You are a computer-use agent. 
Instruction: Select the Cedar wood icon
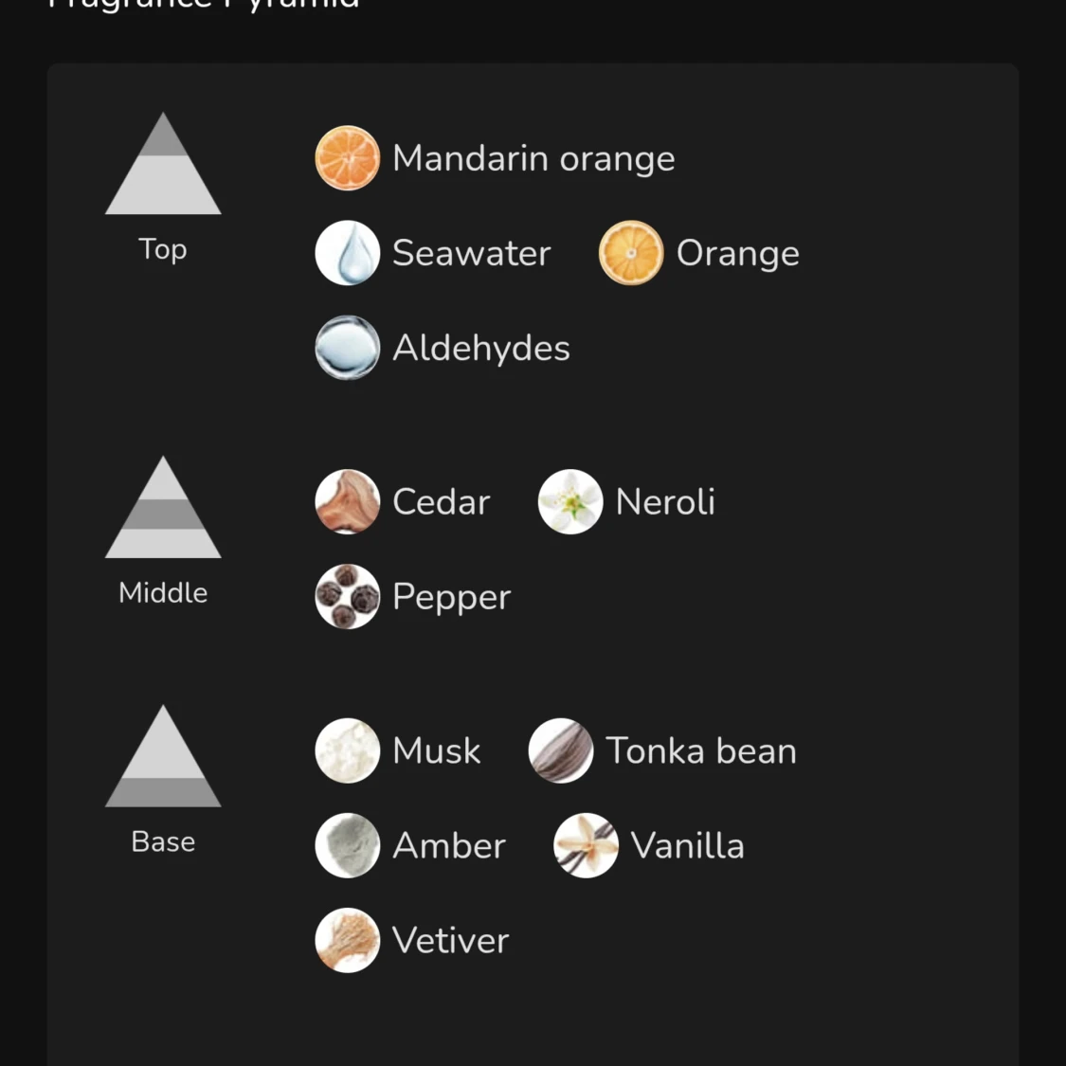click(348, 501)
